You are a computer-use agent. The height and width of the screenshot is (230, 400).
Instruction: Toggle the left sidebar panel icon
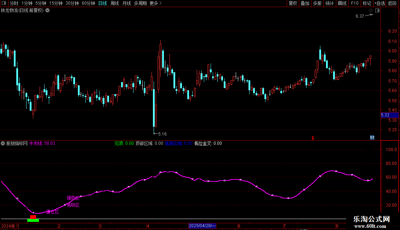pos(4,3)
